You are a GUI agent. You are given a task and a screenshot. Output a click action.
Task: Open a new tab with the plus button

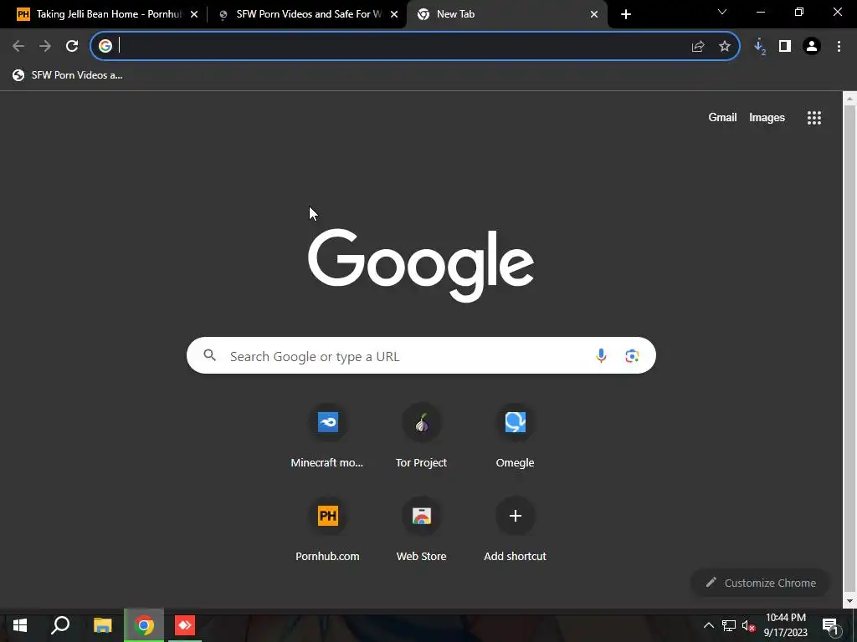point(626,15)
